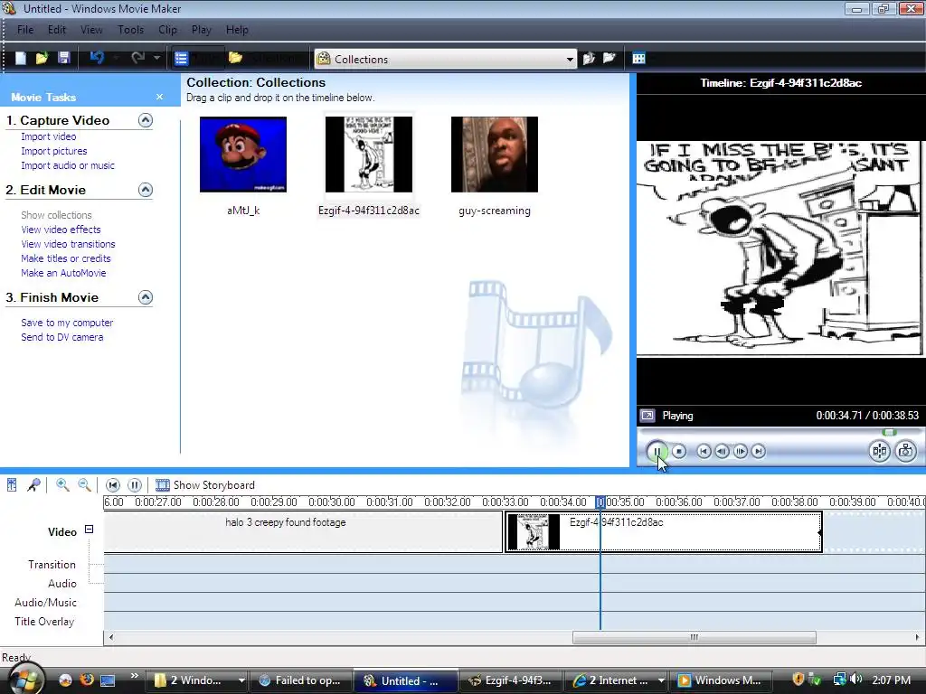Close the Movie Tasks pane
926x694 pixels.
click(159, 97)
